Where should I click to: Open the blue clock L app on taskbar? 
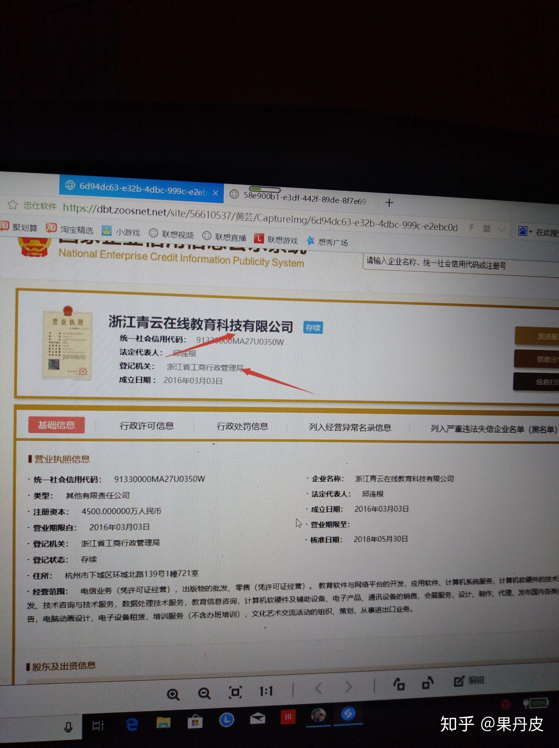[227, 720]
